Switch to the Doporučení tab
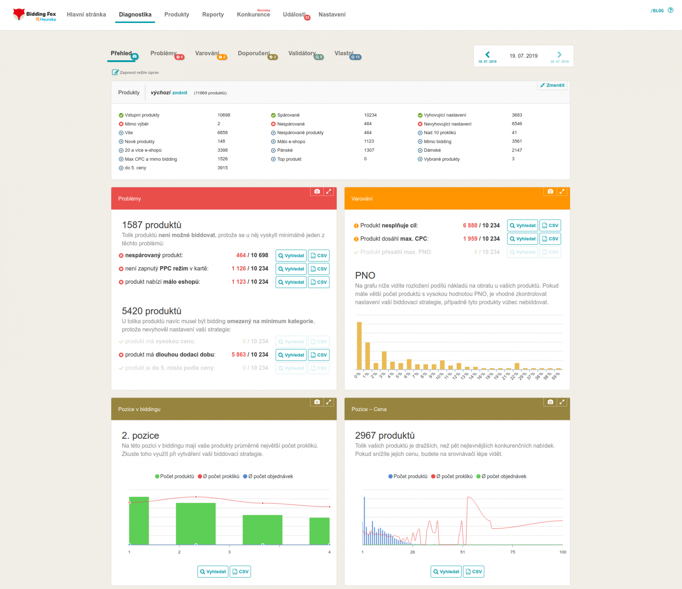682x589 pixels. (254, 53)
